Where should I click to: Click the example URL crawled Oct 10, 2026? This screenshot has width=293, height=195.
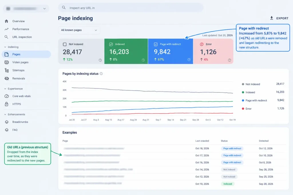93,184
